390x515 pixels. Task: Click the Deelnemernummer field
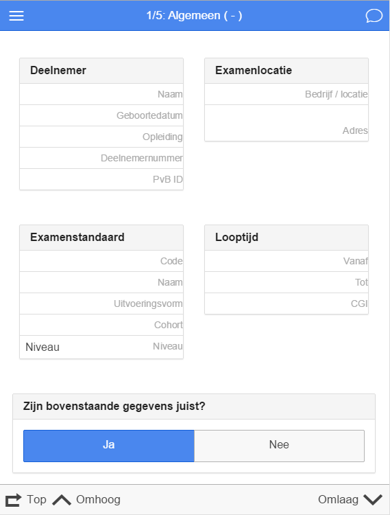[101, 158]
